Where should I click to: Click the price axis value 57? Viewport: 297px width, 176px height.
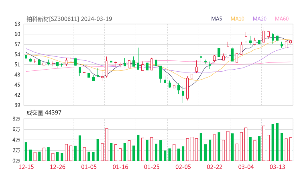[x=17, y=44]
